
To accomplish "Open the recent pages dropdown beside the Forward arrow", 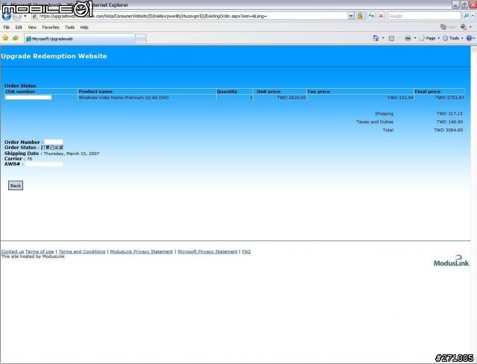I will [x=25, y=16].
